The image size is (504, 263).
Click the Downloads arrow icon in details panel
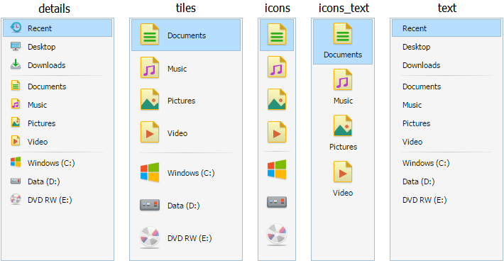click(16, 65)
